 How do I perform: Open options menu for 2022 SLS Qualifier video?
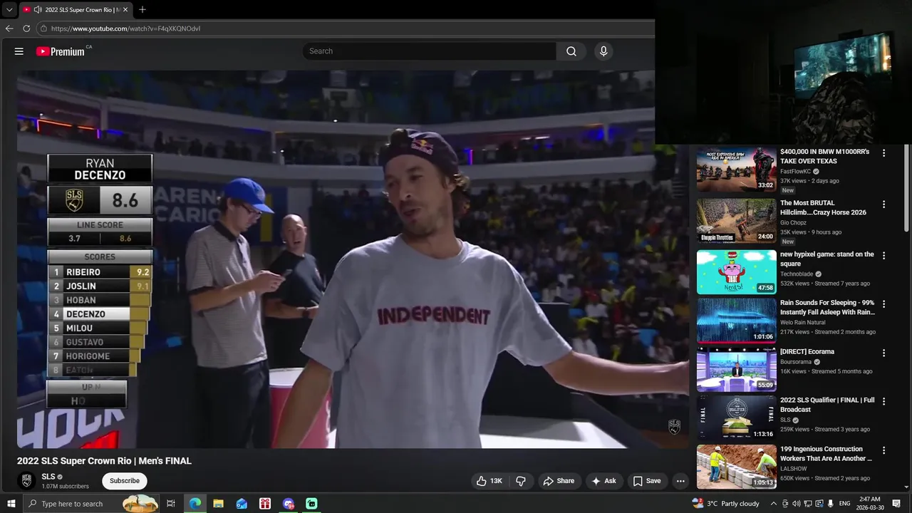[x=884, y=401]
